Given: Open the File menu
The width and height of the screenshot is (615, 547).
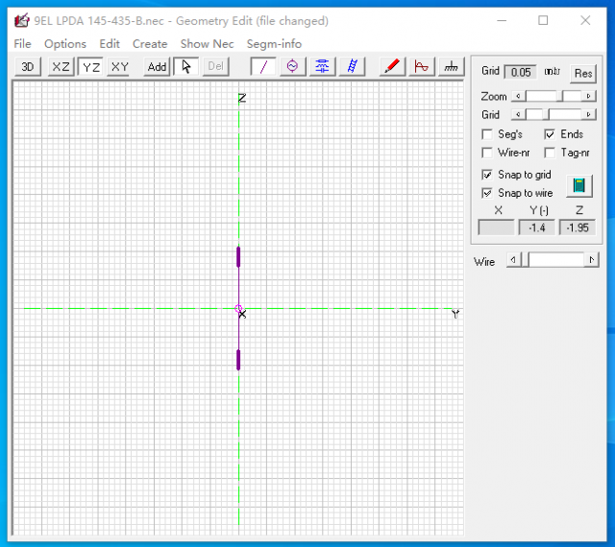Looking at the screenshot, I should (x=22, y=44).
